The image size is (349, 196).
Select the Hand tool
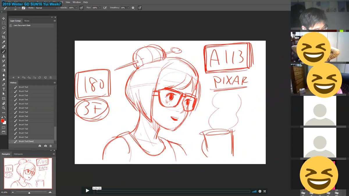4,103
